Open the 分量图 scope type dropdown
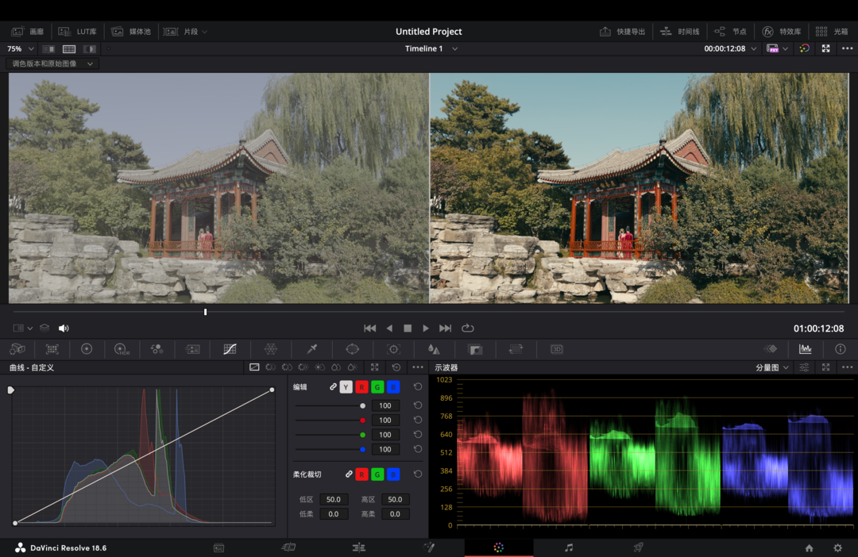Screen dimensions: 858x557 772,368
